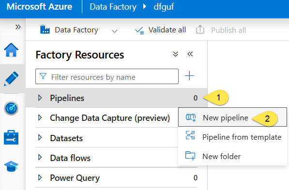The image size is (289, 190).
Task: Expand the Pipelines tree node
Action: pyautogui.click(x=40, y=98)
